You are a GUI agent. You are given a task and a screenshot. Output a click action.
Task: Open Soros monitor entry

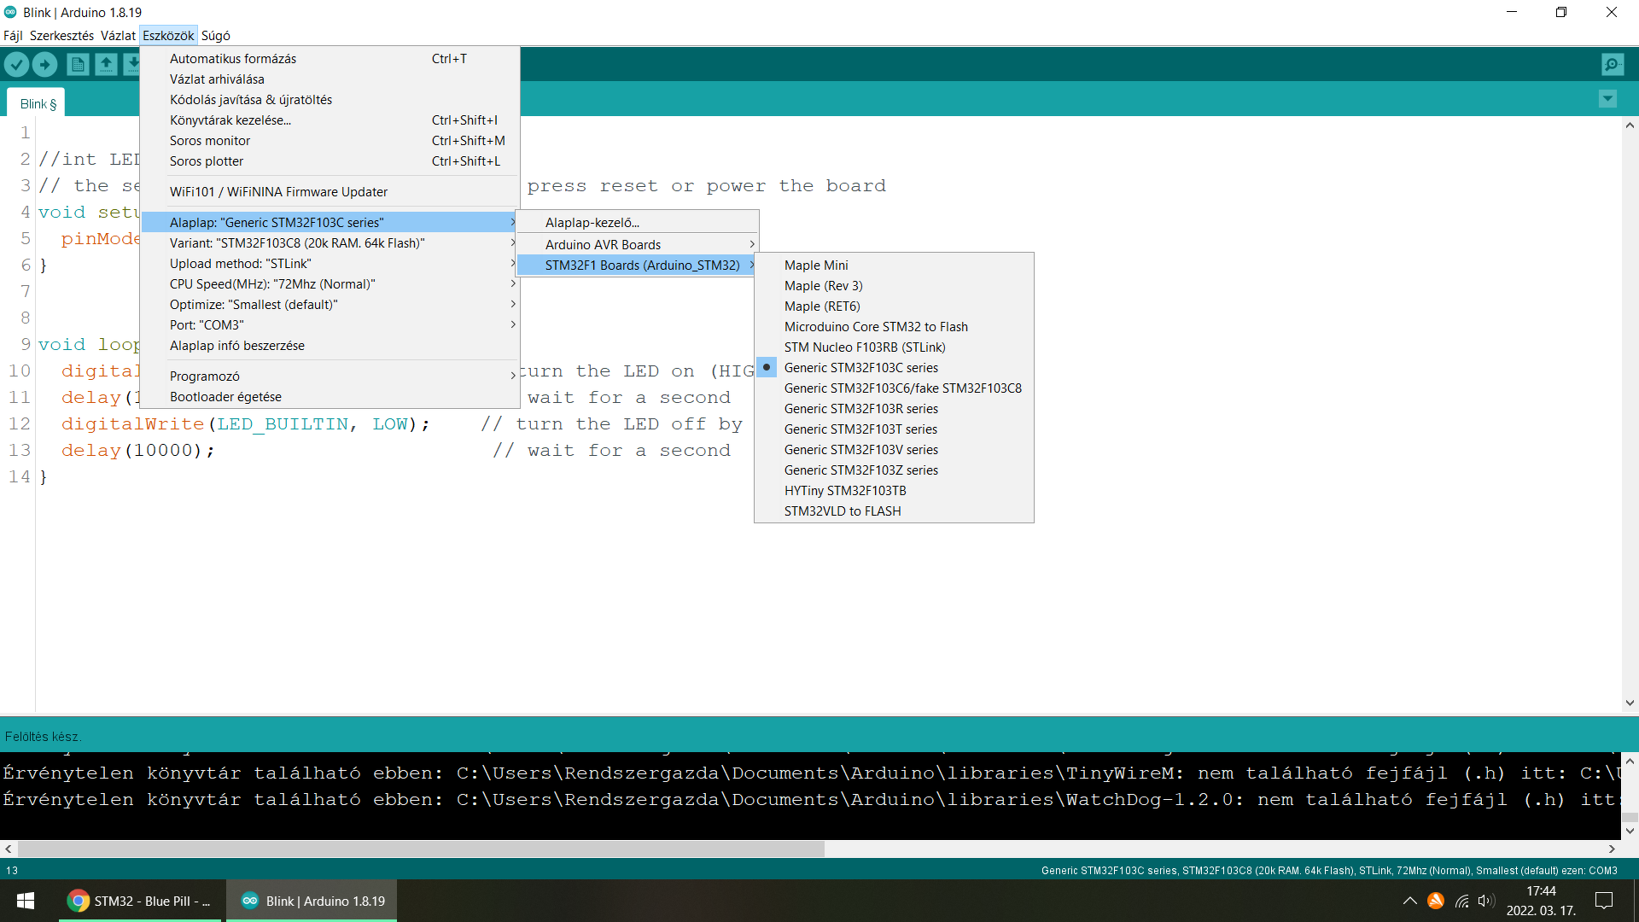[x=330, y=141]
